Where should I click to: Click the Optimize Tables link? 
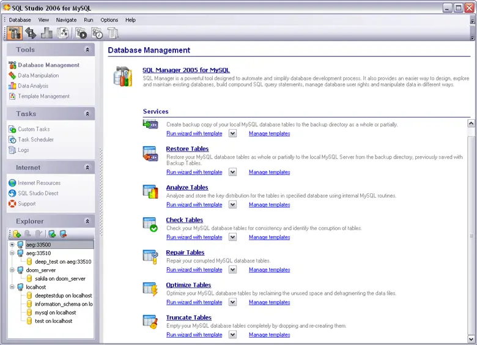(188, 285)
